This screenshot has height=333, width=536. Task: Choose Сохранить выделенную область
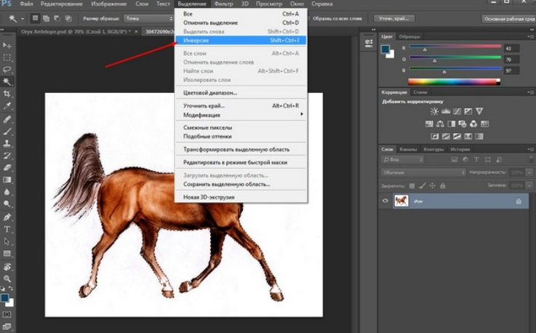click(241, 184)
